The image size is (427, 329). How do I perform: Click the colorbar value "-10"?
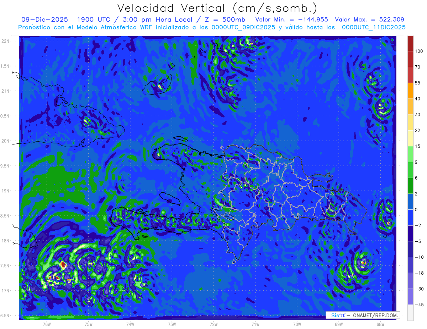[x=419, y=257]
